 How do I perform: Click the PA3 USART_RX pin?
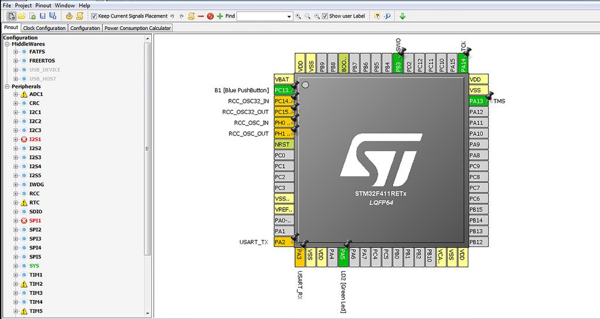pyautogui.click(x=299, y=257)
